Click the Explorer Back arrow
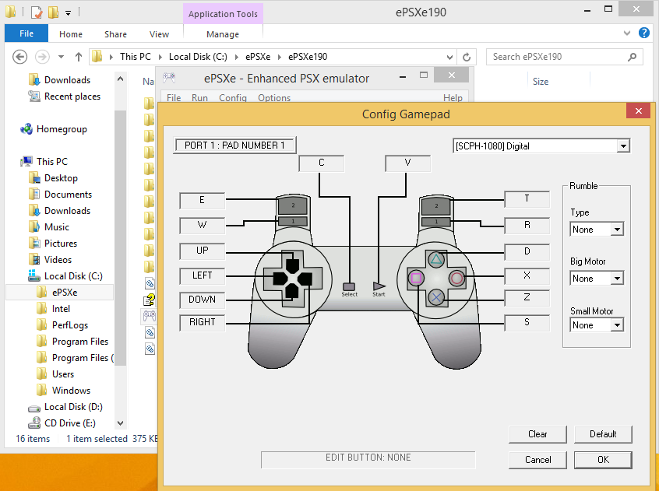 (19, 57)
